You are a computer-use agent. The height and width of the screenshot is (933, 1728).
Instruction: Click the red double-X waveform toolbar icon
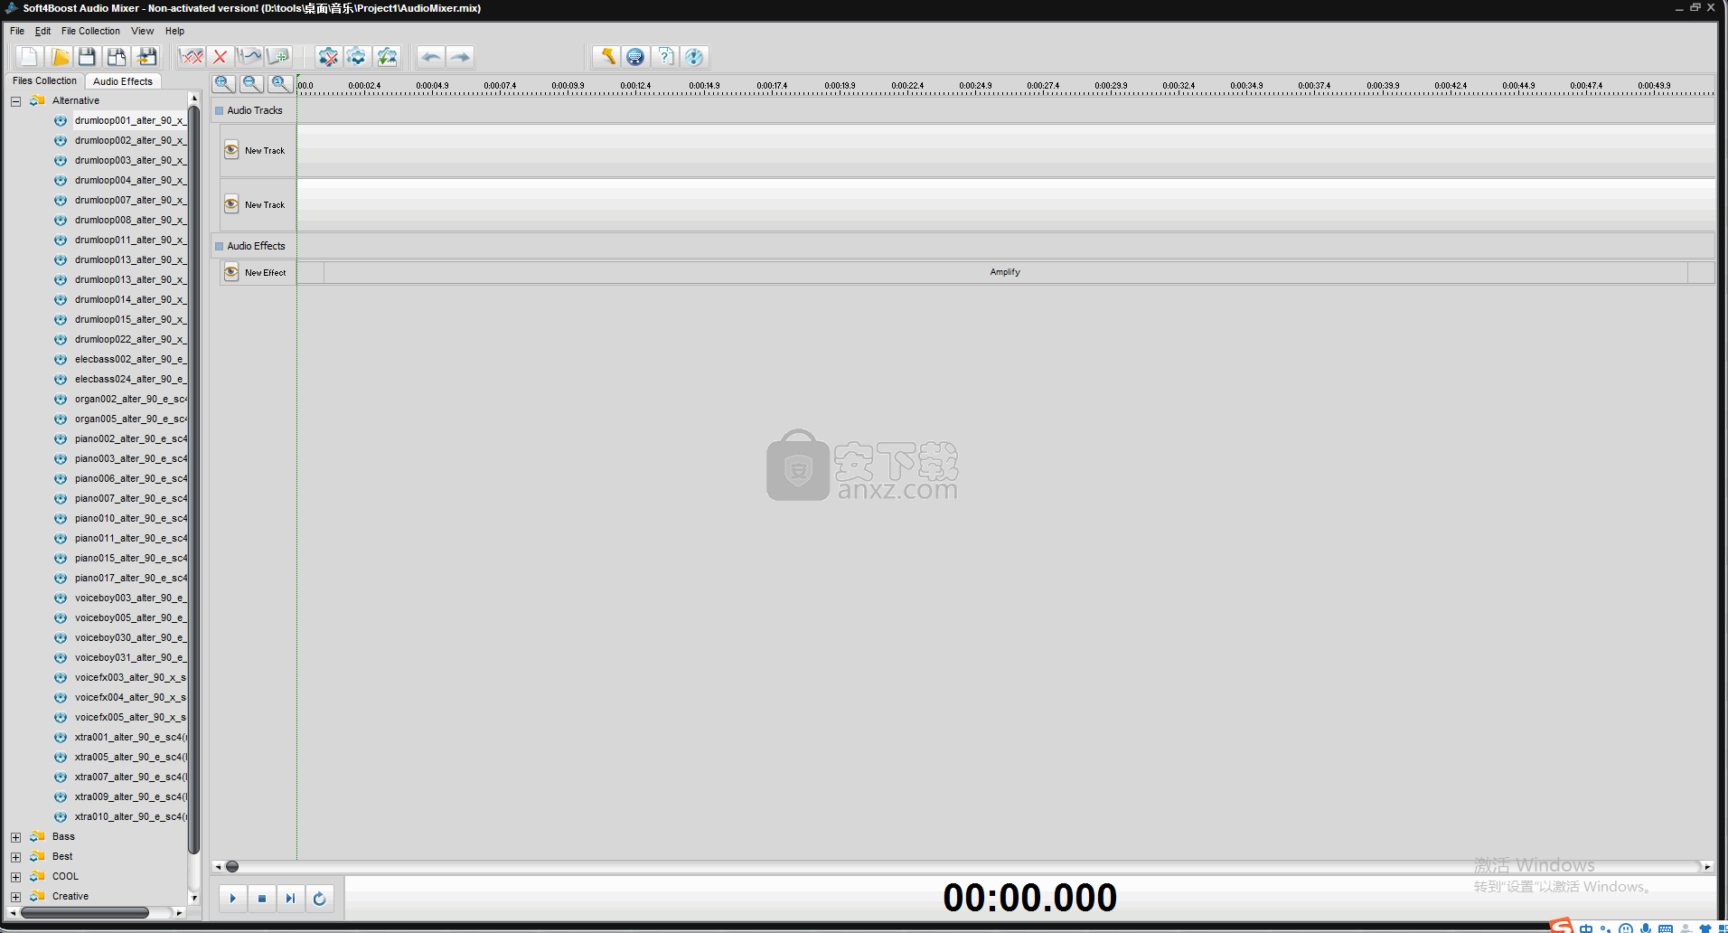[192, 57]
